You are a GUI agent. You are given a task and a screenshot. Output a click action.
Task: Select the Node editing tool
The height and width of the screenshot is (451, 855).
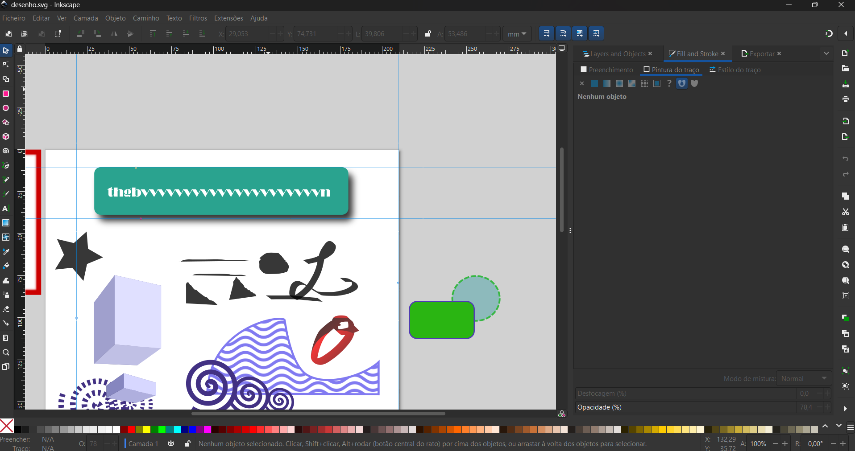tap(6, 65)
